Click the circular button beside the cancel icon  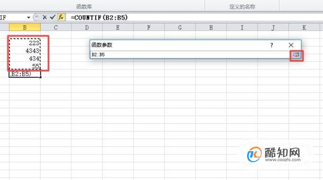coord(36,17)
